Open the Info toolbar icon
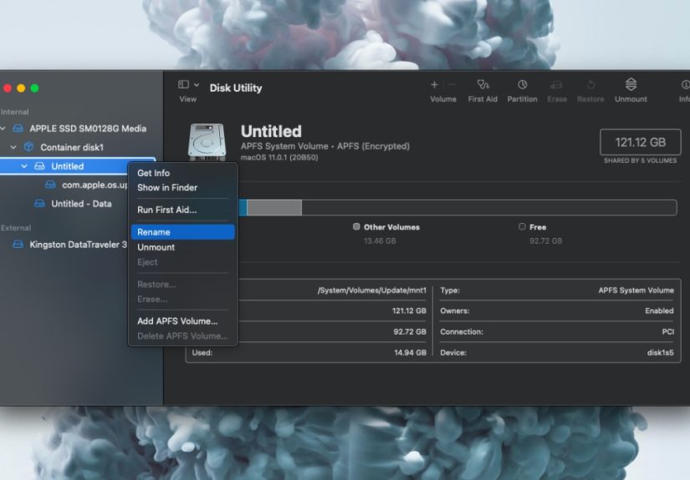 [685, 84]
